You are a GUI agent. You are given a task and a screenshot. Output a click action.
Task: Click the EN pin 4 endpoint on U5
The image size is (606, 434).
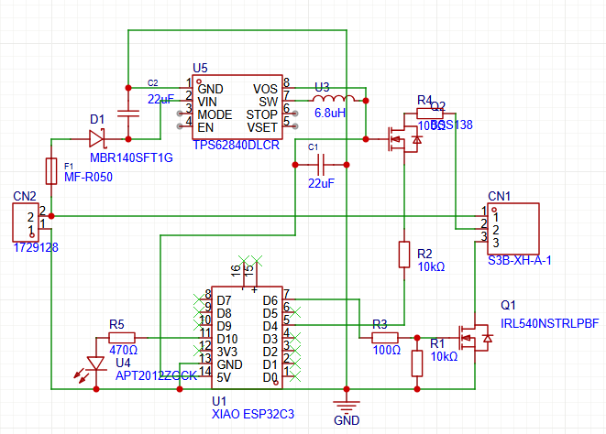180,126
